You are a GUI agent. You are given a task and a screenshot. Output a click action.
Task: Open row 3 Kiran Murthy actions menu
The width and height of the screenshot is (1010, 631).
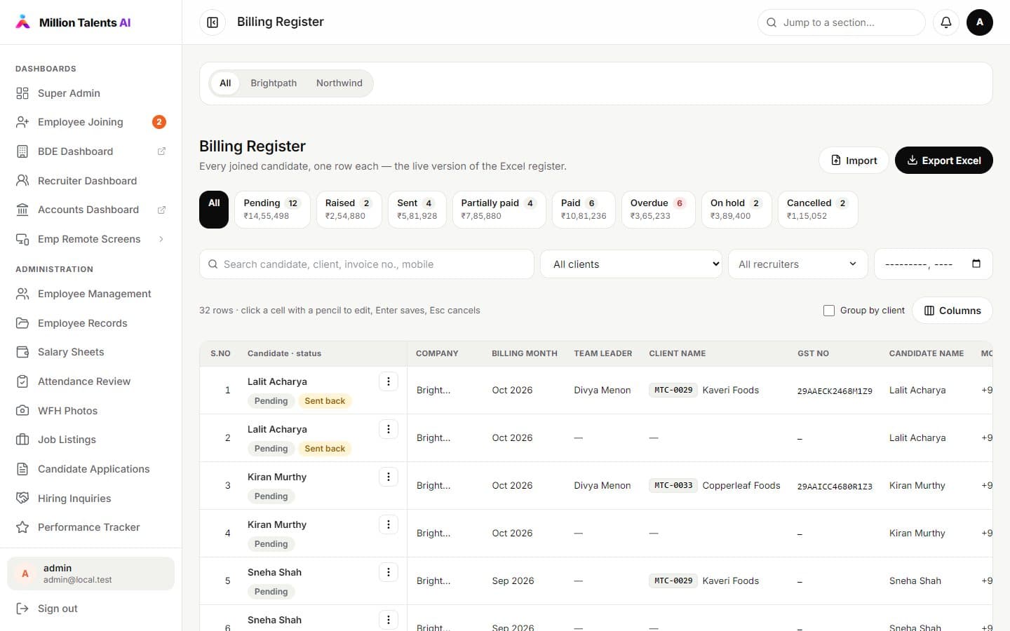click(x=389, y=477)
